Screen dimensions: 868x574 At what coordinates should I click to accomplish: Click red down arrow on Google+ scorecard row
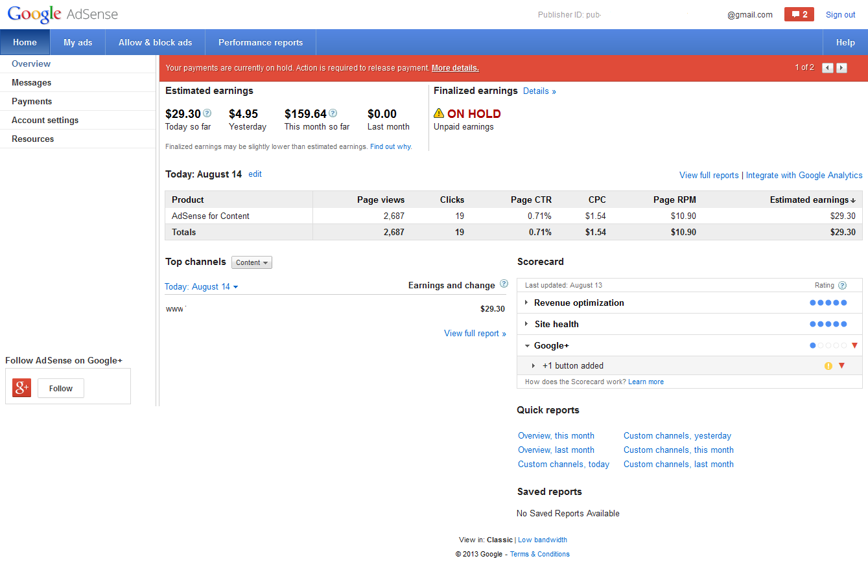pyautogui.click(x=854, y=345)
